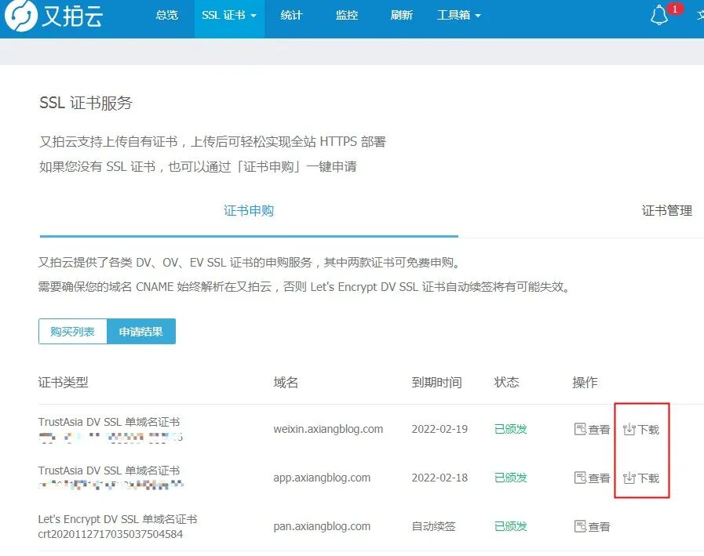Click the 已颁发 status for pan.axiangblog.com
Viewport: 704px width, 556px height.
pyautogui.click(x=510, y=526)
